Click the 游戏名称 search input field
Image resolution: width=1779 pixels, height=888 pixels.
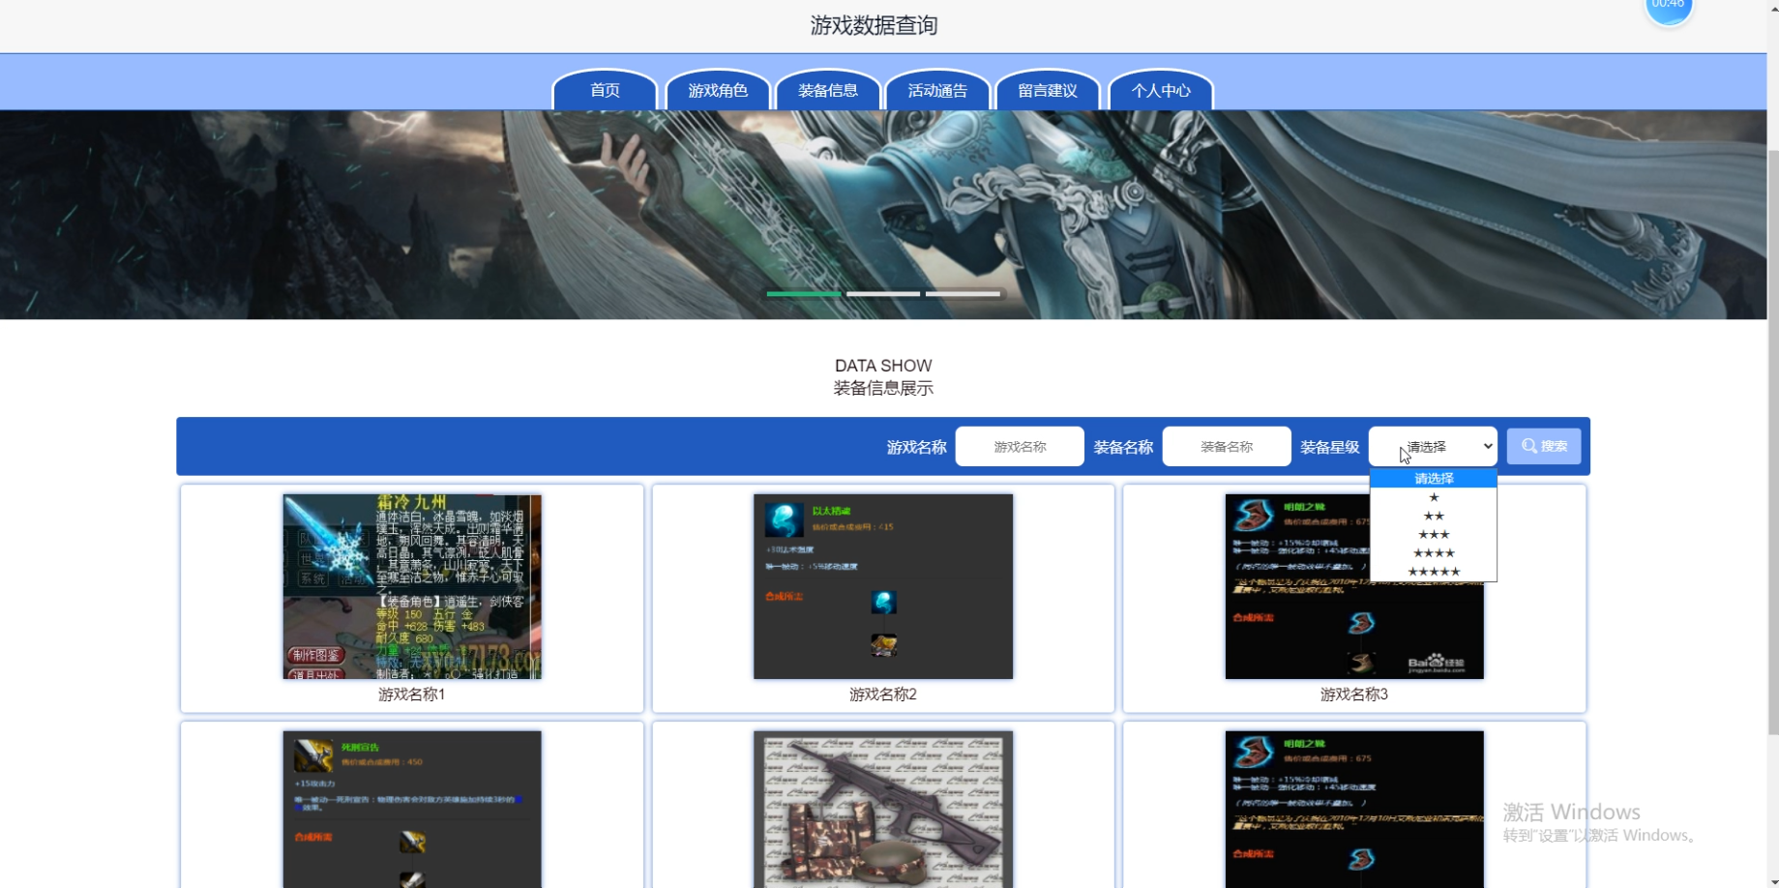[1020, 446]
